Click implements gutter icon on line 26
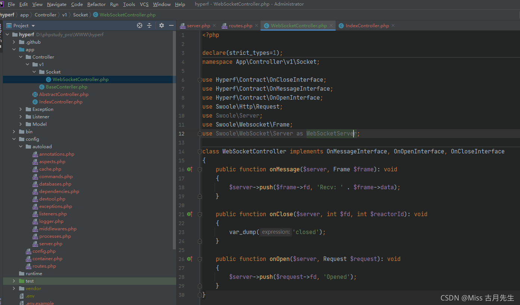This screenshot has height=305, width=520. (190, 259)
